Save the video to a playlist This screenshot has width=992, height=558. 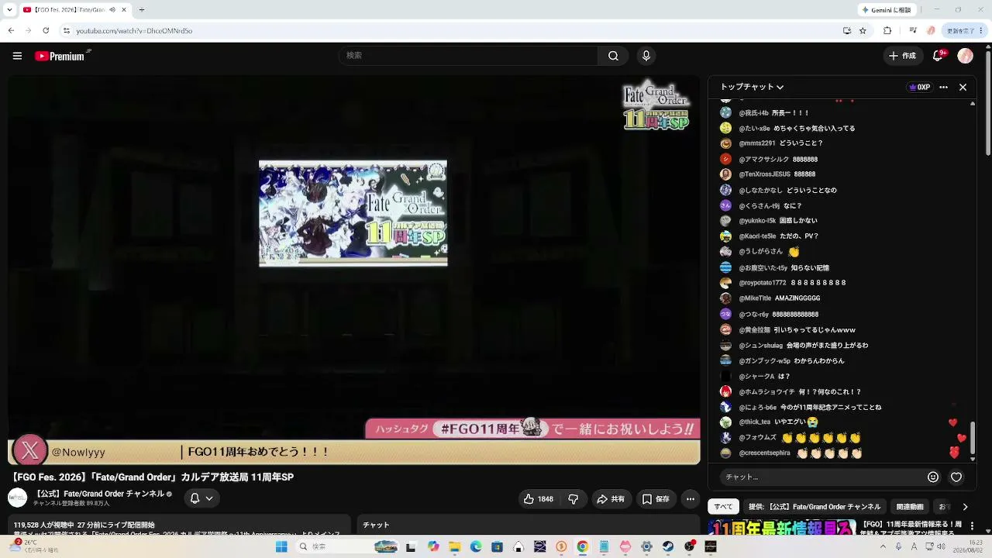coord(656,499)
